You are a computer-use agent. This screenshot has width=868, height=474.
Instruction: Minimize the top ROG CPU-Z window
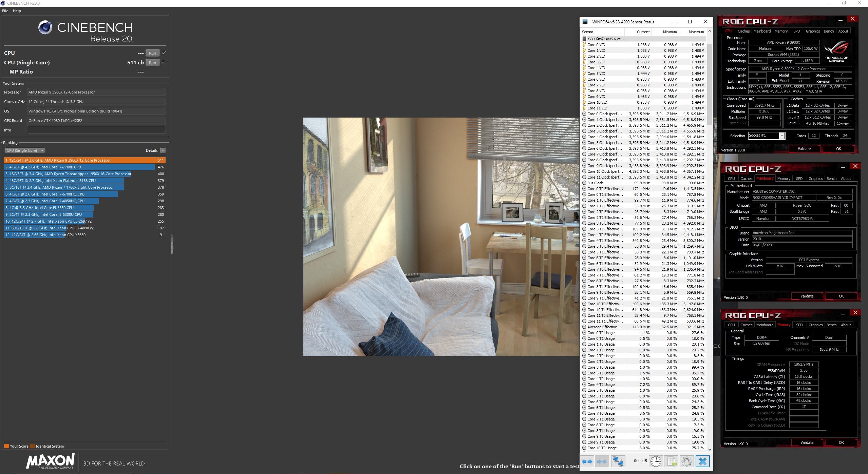click(840, 20)
